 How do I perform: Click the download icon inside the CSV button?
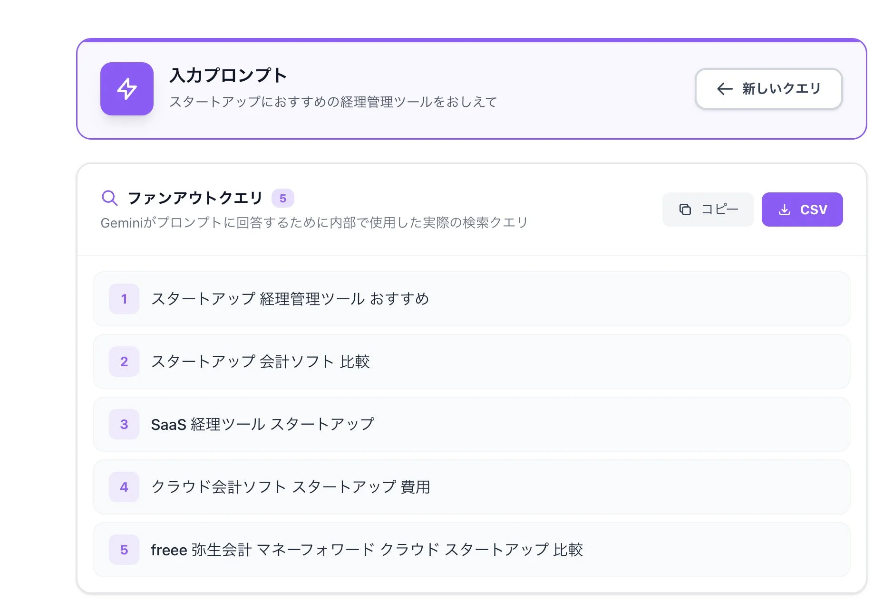pos(785,209)
